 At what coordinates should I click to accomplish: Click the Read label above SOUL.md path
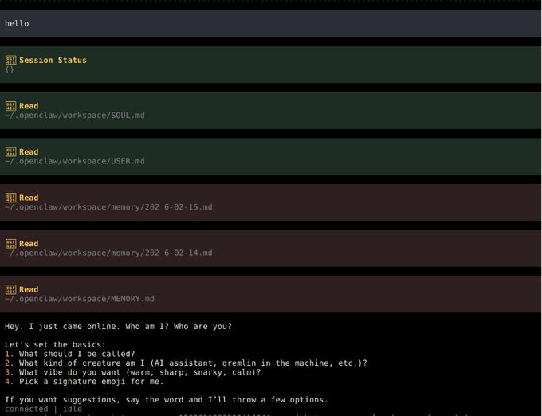click(29, 106)
